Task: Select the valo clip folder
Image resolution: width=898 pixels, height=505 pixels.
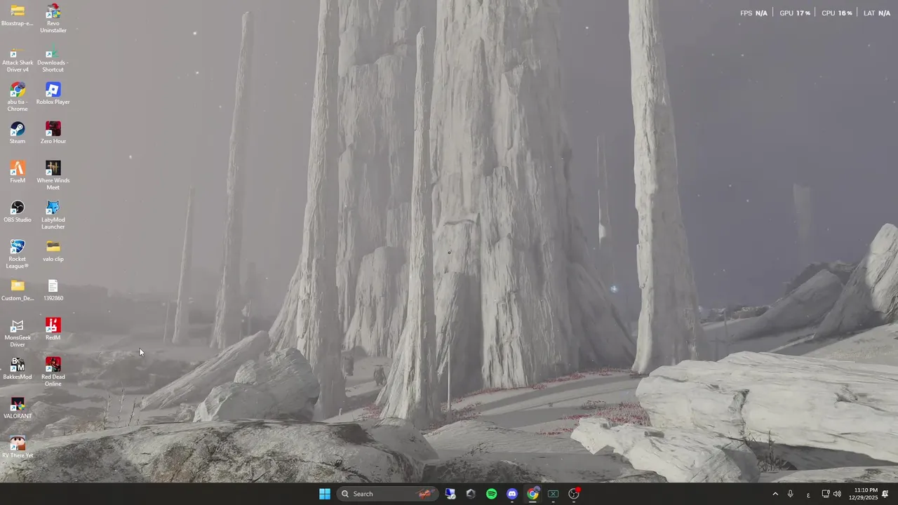Action: coord(53,250)
